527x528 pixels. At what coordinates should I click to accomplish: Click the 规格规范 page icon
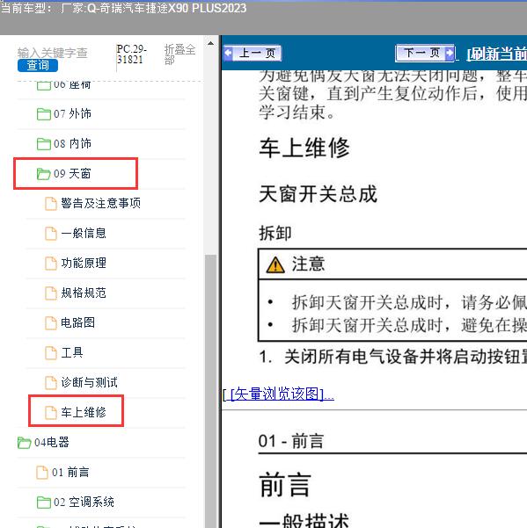51,293
